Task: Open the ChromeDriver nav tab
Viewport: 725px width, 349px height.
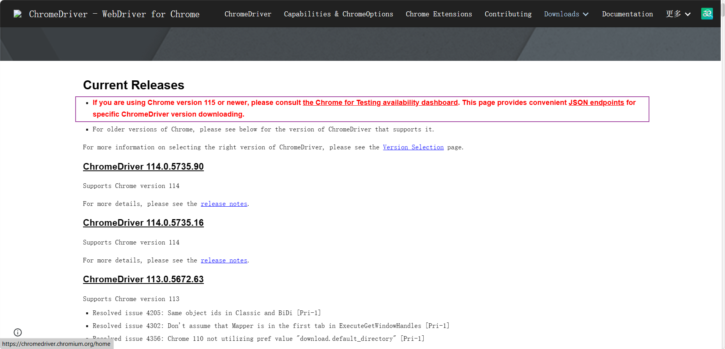Action: pos(248,14)
